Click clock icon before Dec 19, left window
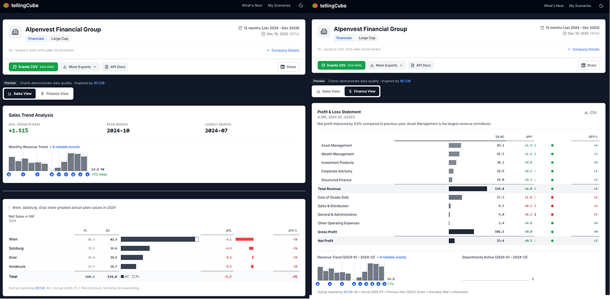 coord(264,34)
